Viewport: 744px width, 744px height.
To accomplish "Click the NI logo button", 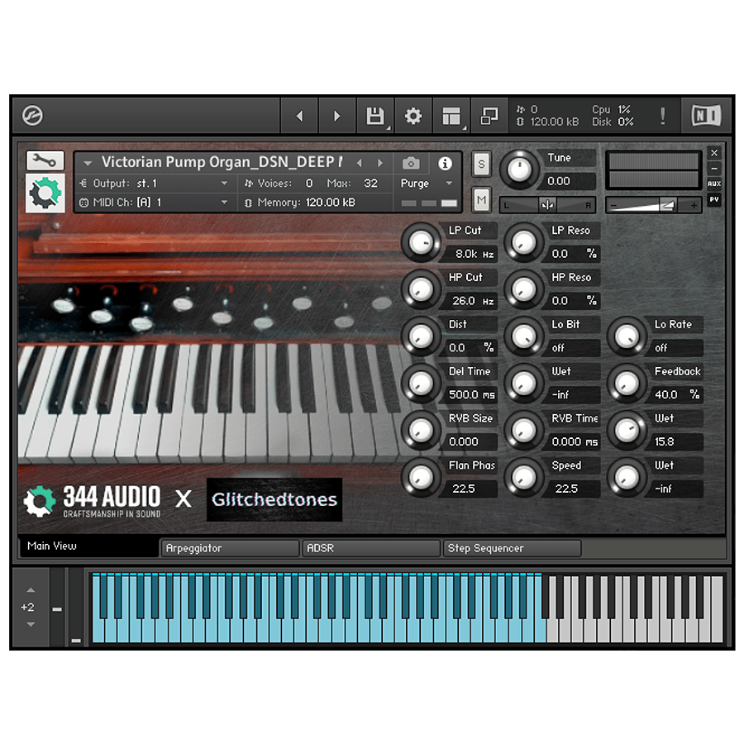I will (x=706, y=115).
